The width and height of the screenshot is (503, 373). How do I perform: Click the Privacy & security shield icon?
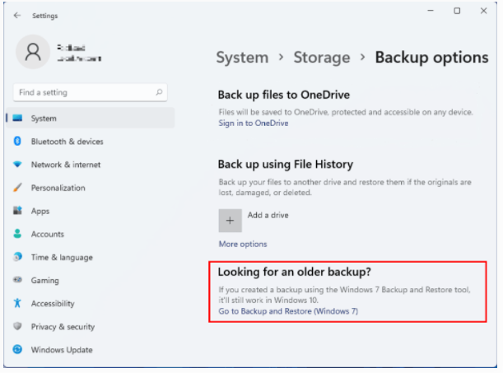[17, 326]
